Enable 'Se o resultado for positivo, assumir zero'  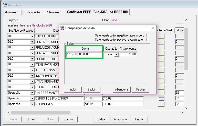(147, 39)
